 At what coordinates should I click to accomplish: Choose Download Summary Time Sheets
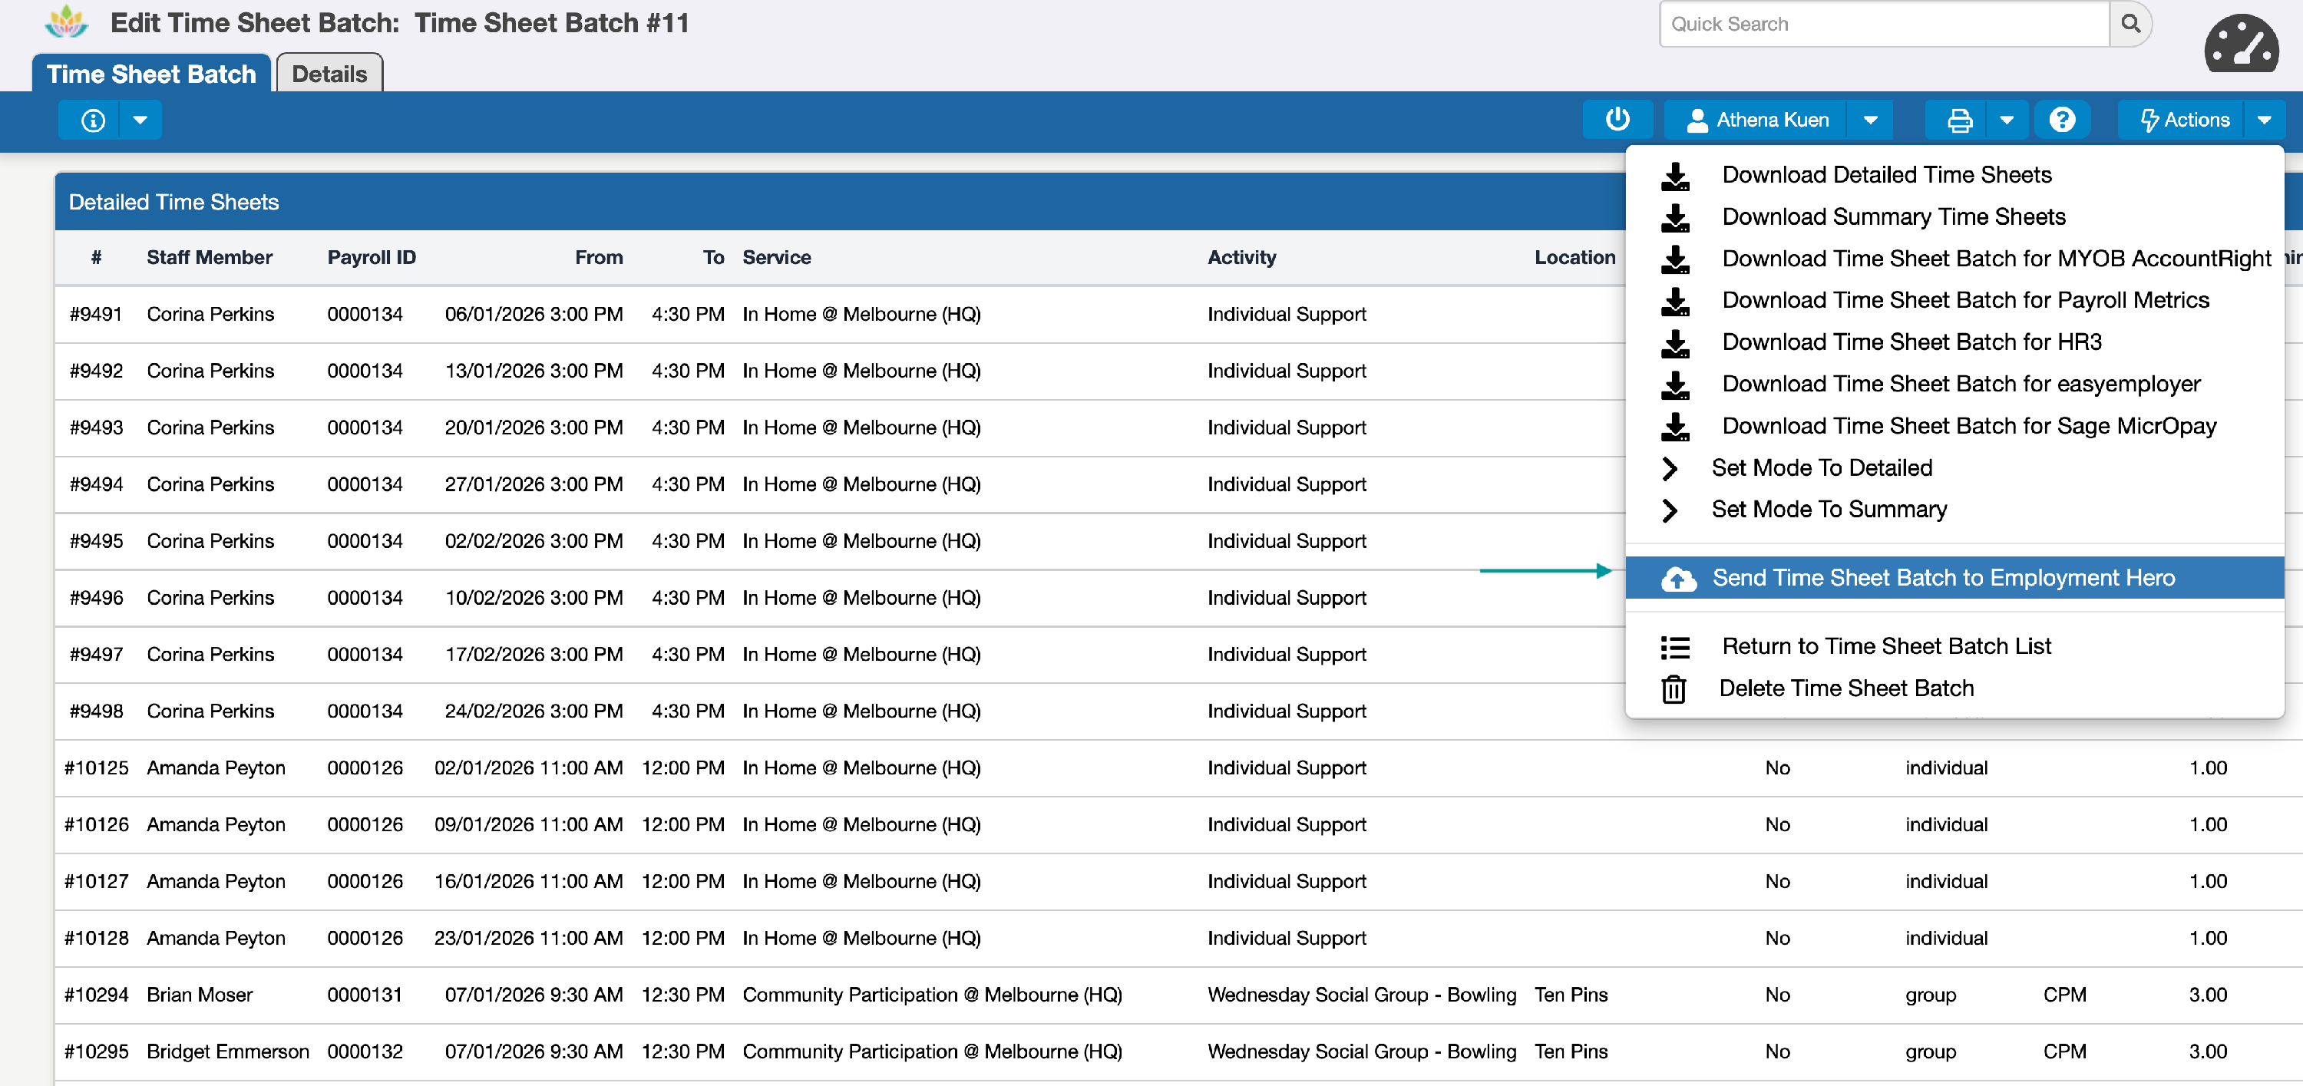[1892, 217]
